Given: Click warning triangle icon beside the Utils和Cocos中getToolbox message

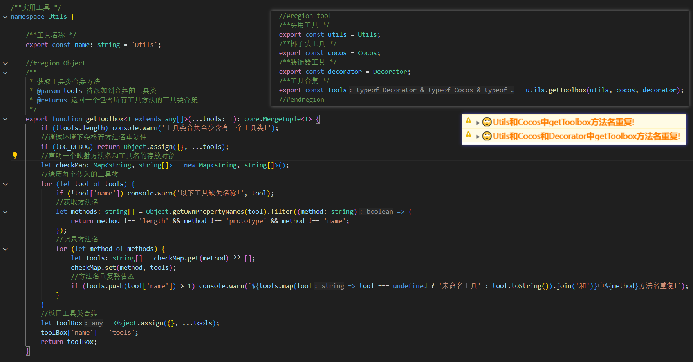Looking at the screenshot, I should (468, 121).
